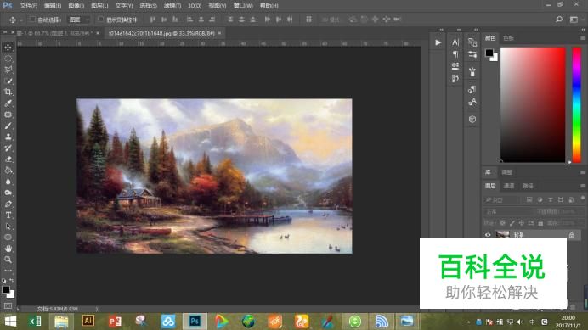Screen dimensions: 588x330
Task: Open the 图像(I) Image menu
Action: (76, 6)
